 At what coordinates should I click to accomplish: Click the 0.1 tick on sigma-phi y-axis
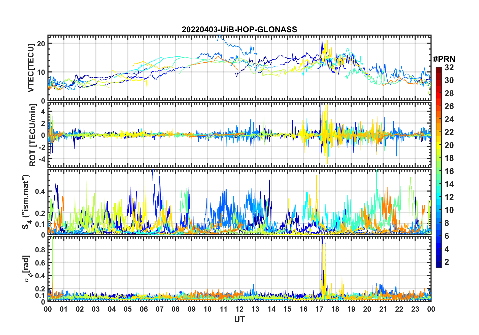click(x=40, y=295)
